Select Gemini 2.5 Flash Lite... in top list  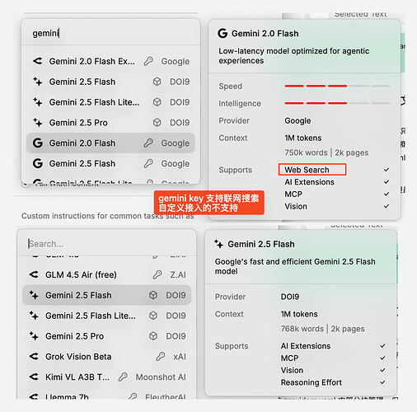(x=110, y=102)
